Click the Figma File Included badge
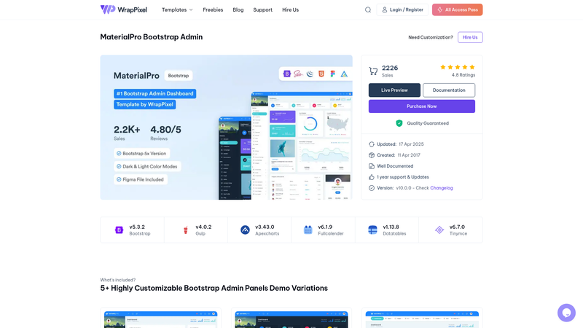The height and width of the screenshot is (328, 583). point(141,179)
